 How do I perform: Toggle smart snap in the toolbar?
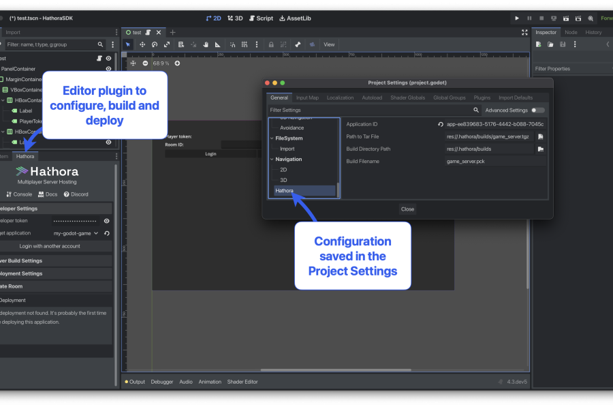(232, 44)
